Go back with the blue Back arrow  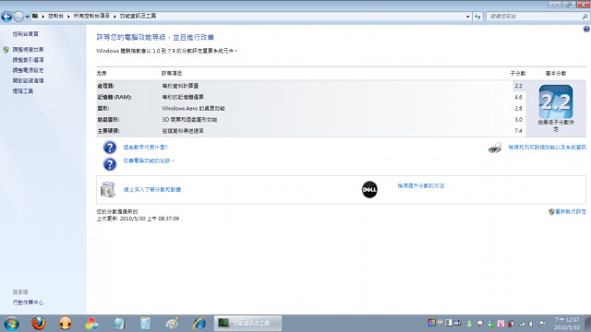click(6, 17)
